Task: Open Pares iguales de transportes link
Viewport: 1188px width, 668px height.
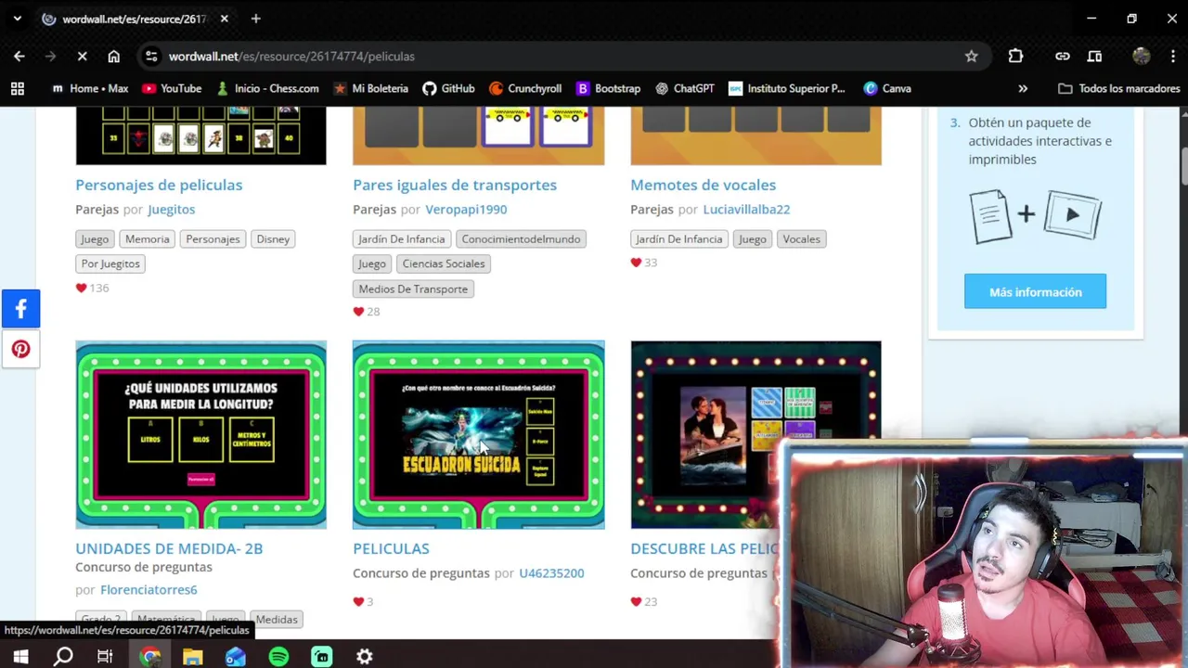Action: (455, 185)
